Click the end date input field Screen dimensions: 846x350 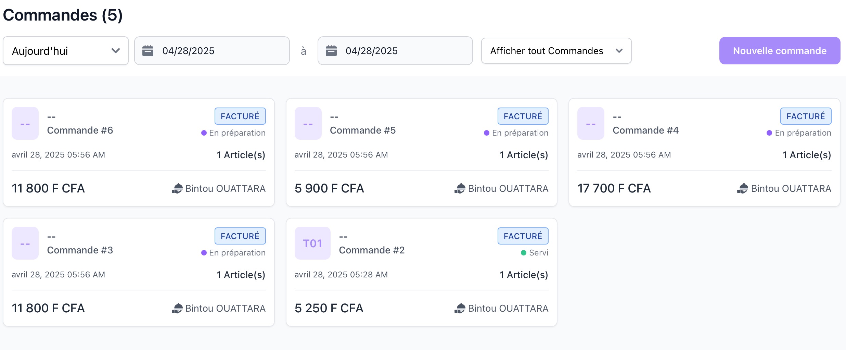point(395,51)
